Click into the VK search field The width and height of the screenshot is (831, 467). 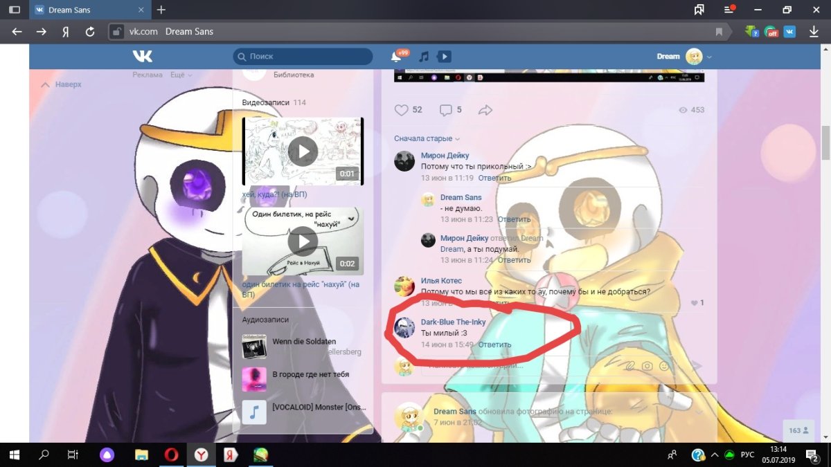pyautogui.click(x=305, y=57)
